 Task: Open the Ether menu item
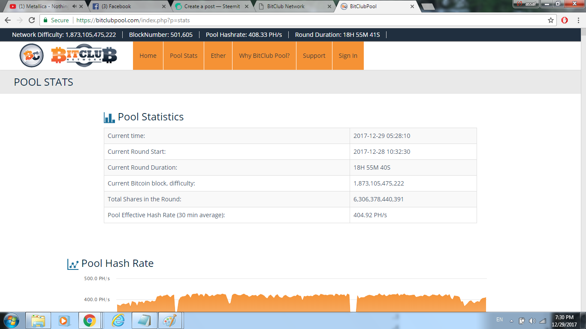click(x=218, y=56)
